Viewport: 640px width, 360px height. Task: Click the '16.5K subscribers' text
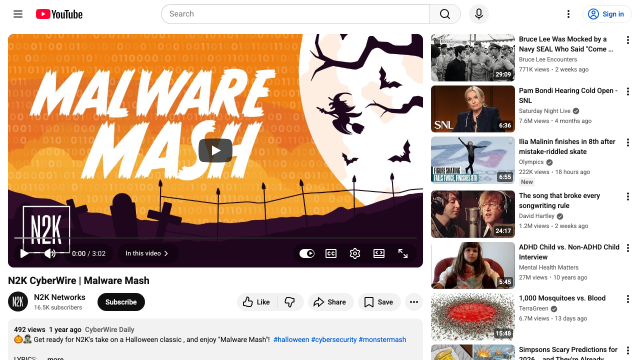58,307
